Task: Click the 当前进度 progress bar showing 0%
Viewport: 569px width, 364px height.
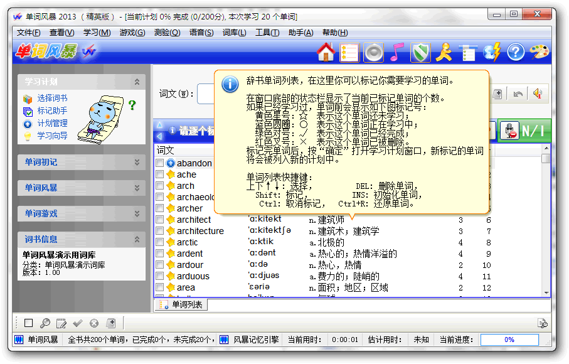Action: (x=509, y=340)
